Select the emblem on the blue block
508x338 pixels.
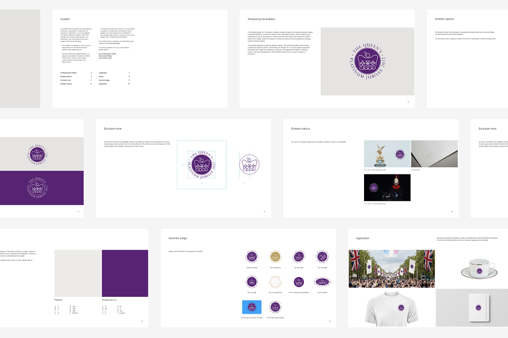[x=252, y=307]
